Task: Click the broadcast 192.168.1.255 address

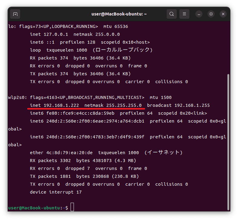Action: coord(178,105)
